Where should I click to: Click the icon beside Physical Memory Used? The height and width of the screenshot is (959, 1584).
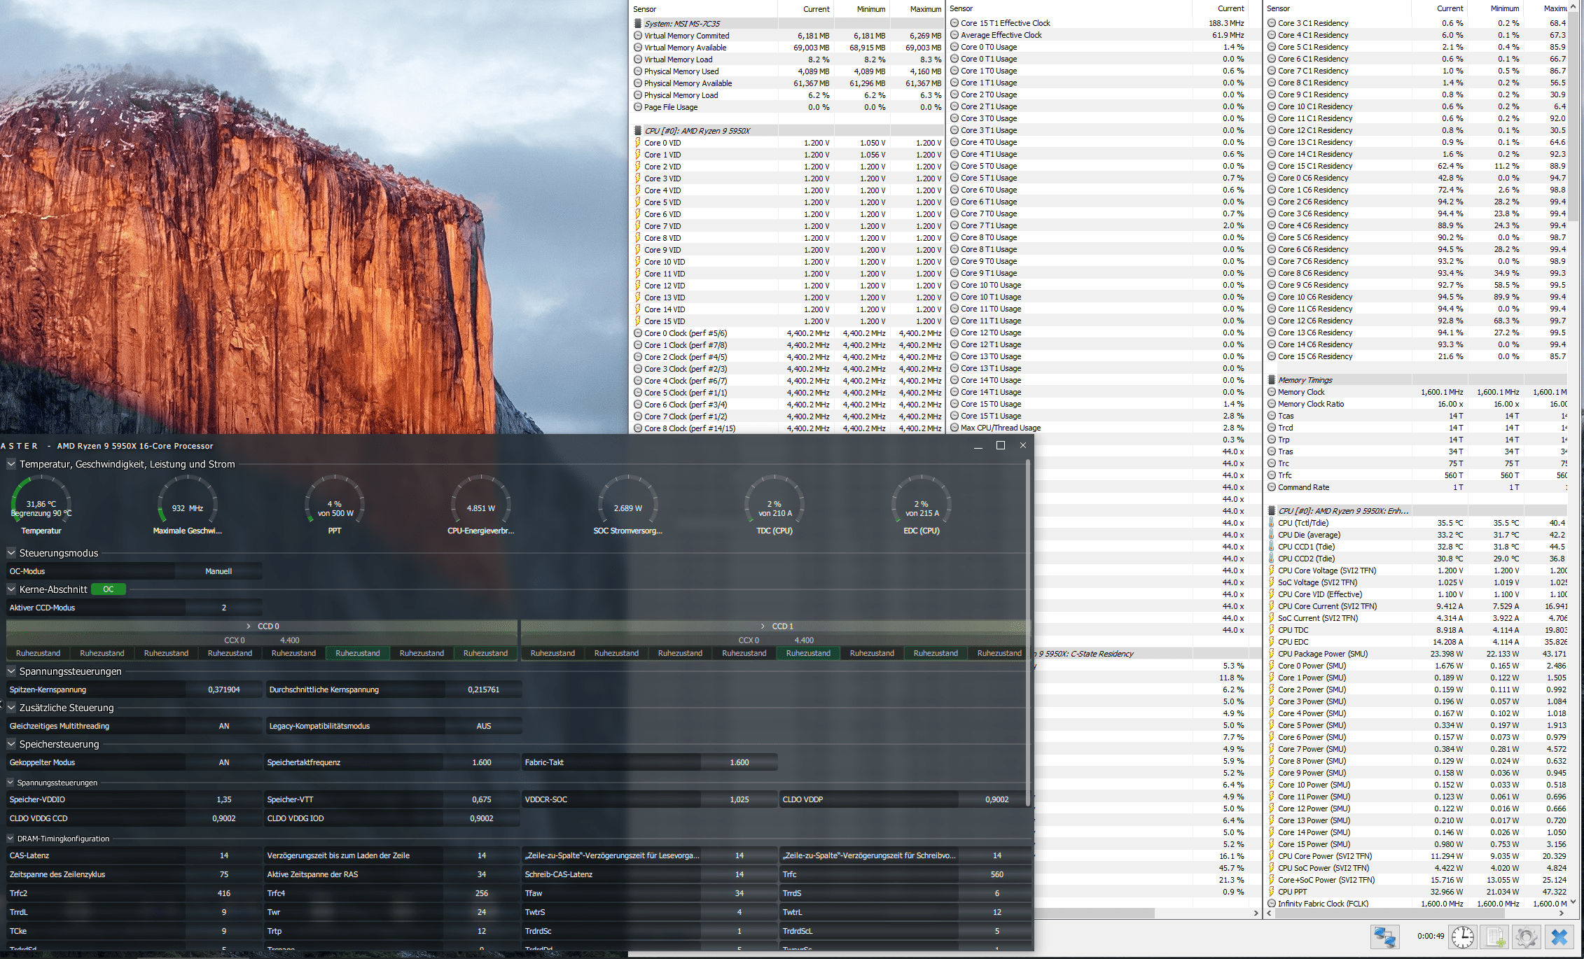(638, 71)
